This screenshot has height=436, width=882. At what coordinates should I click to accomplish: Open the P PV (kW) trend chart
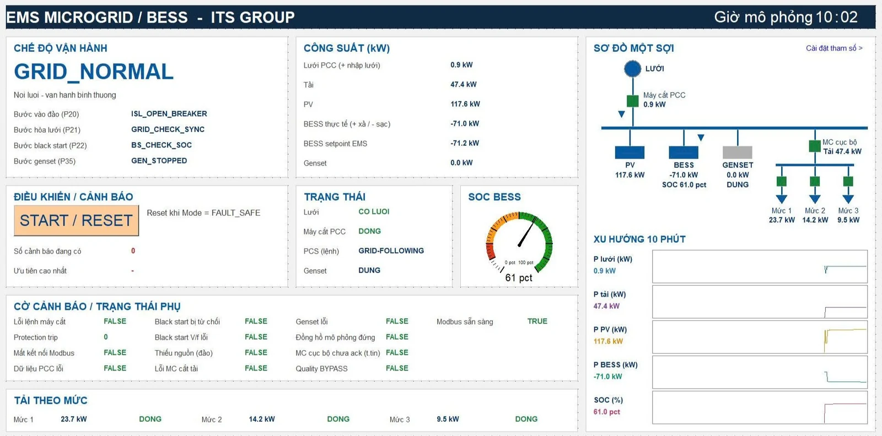coord(760,337)
